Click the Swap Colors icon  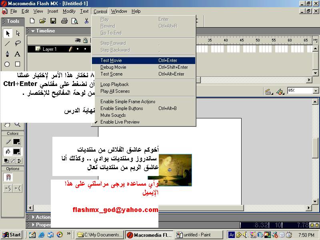[19, 161]
